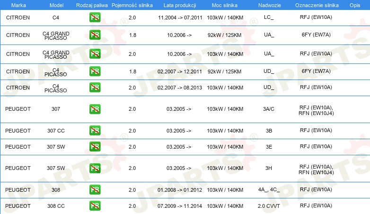
Task: Select production years 11.2004 -> 07.2011
Action: (180, 18)
